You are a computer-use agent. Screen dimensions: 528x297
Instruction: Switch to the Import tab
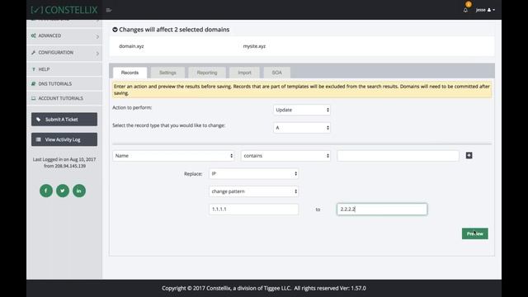244,73
